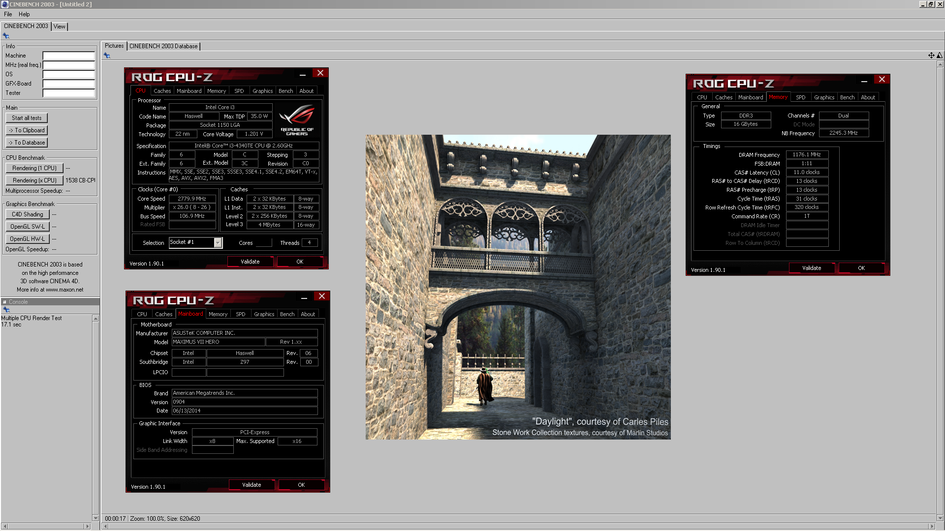This screenshot has height=531, width=945.
Task: Click the BIOS date 06/13/2014 field
Action: click(x=245, y=411)
